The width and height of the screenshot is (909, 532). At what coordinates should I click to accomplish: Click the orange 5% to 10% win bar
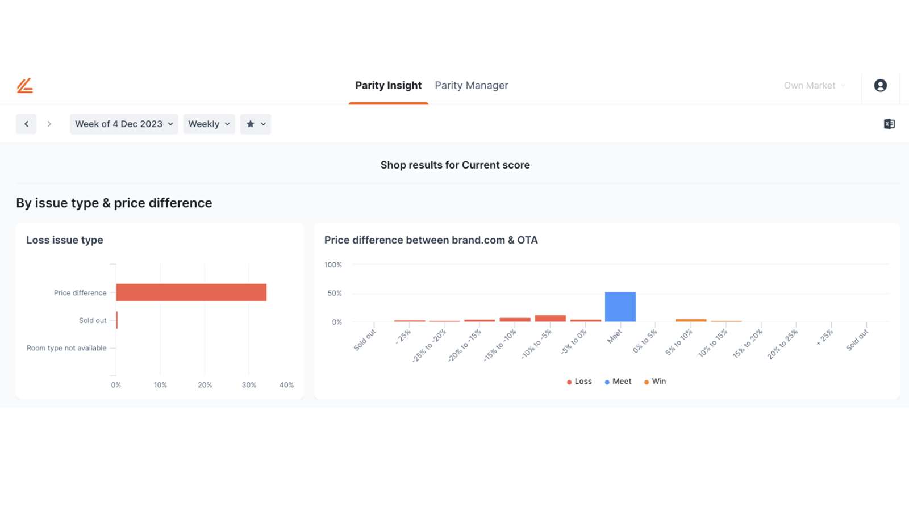[691, 320]
